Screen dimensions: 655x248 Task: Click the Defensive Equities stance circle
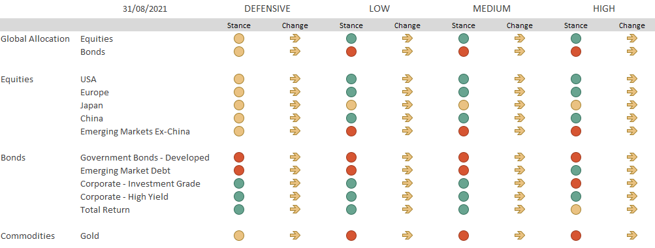tap(238, 39)
